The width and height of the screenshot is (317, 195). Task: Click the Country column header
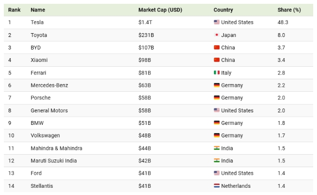(223, 10)
